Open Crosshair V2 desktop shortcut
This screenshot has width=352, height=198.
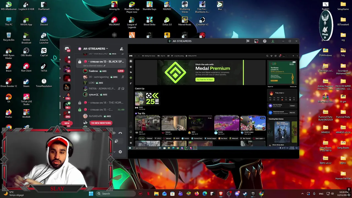coord(202,21)
